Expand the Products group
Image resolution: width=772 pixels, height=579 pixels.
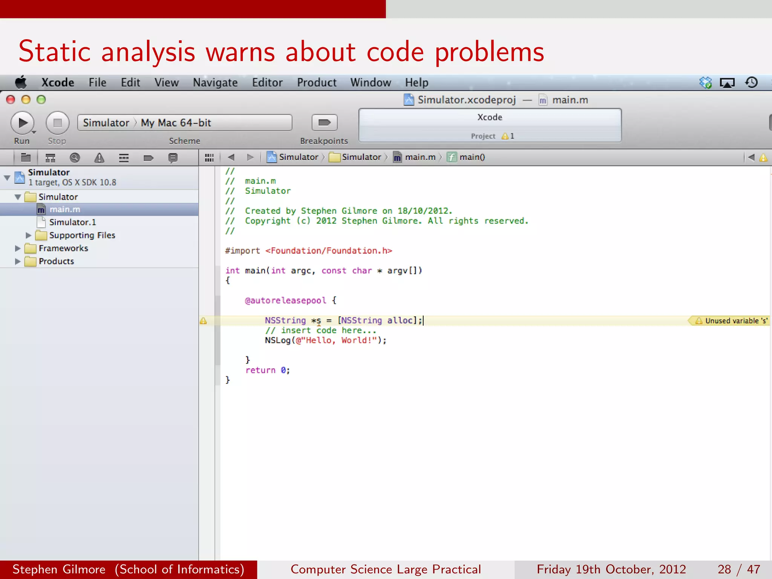click(17, 261)
